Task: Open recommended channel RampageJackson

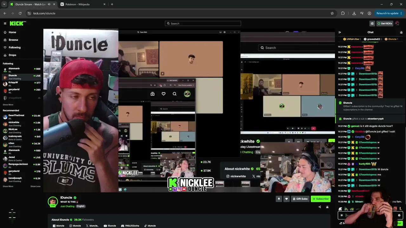Action: pos(22,165)
